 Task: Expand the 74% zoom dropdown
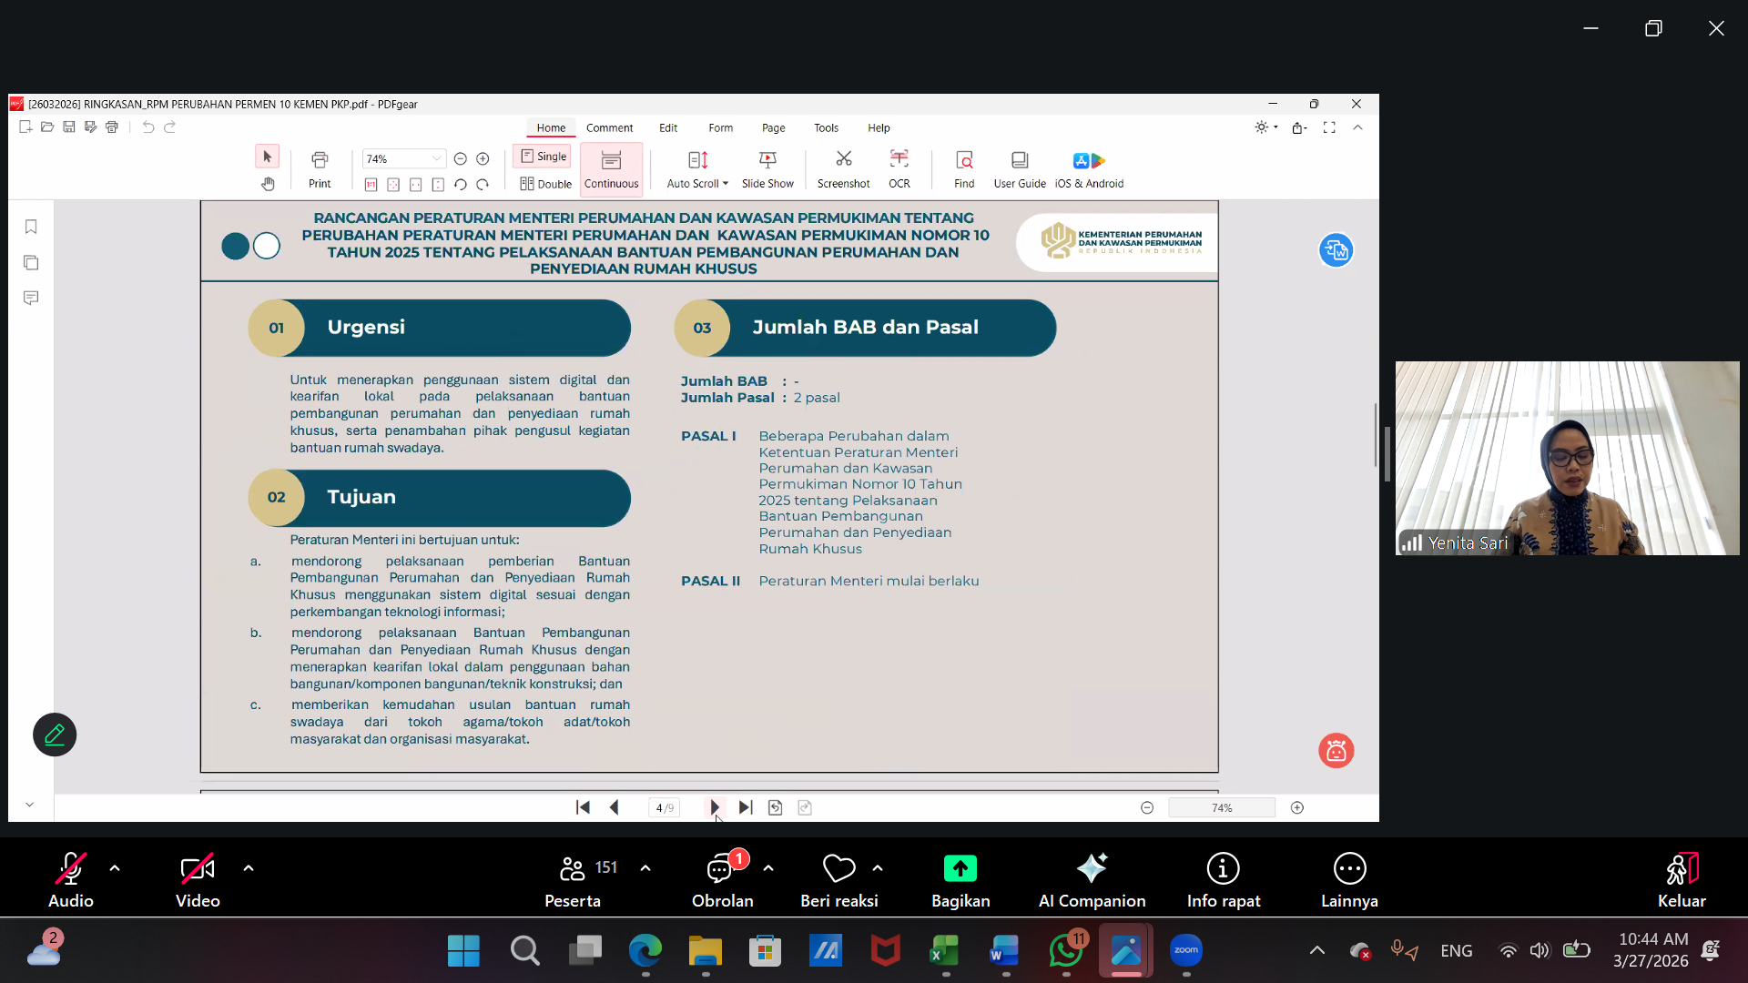coord(437,159)
